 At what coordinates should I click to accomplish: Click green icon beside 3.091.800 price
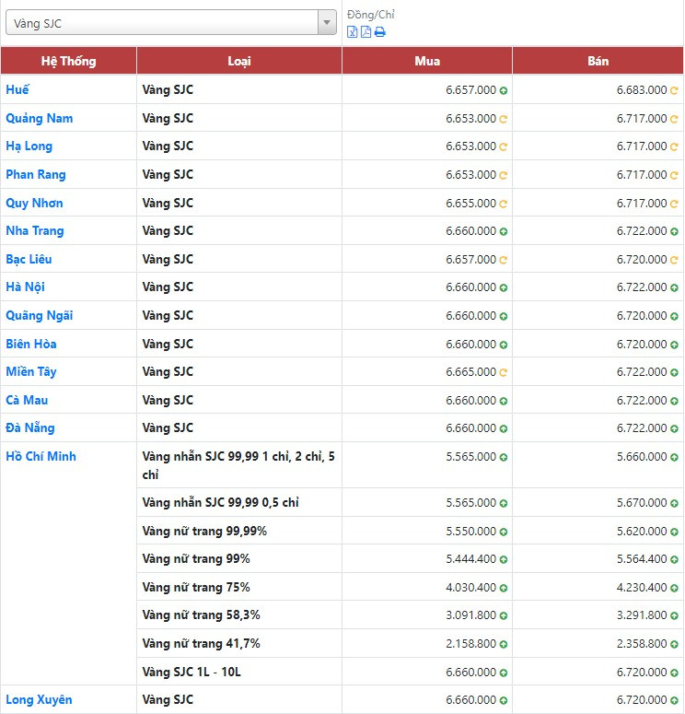(504, 616)
